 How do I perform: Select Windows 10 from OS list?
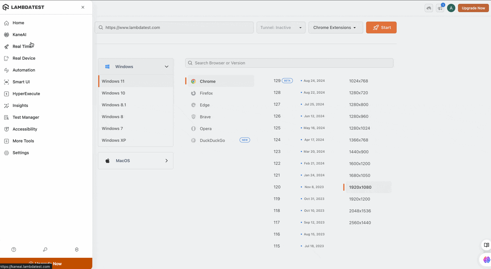tap(114, 93)
